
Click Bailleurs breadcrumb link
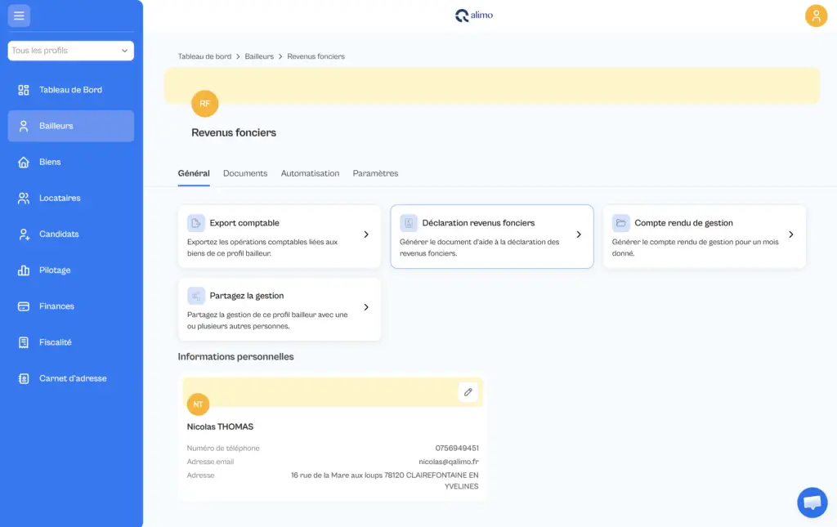tap(259, 56)
